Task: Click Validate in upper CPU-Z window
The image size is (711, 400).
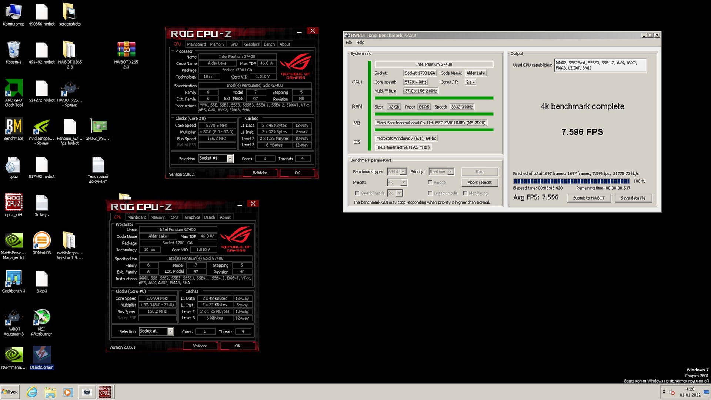Action: (260, 173)
